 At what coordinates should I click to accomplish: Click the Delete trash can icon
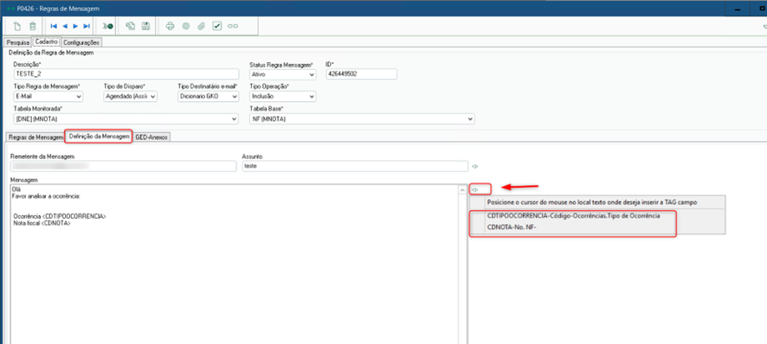pos(32,27)
